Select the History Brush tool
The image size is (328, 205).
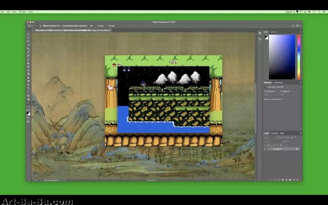pos(28,67)
